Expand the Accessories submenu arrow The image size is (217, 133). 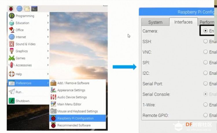coord(48,65)
